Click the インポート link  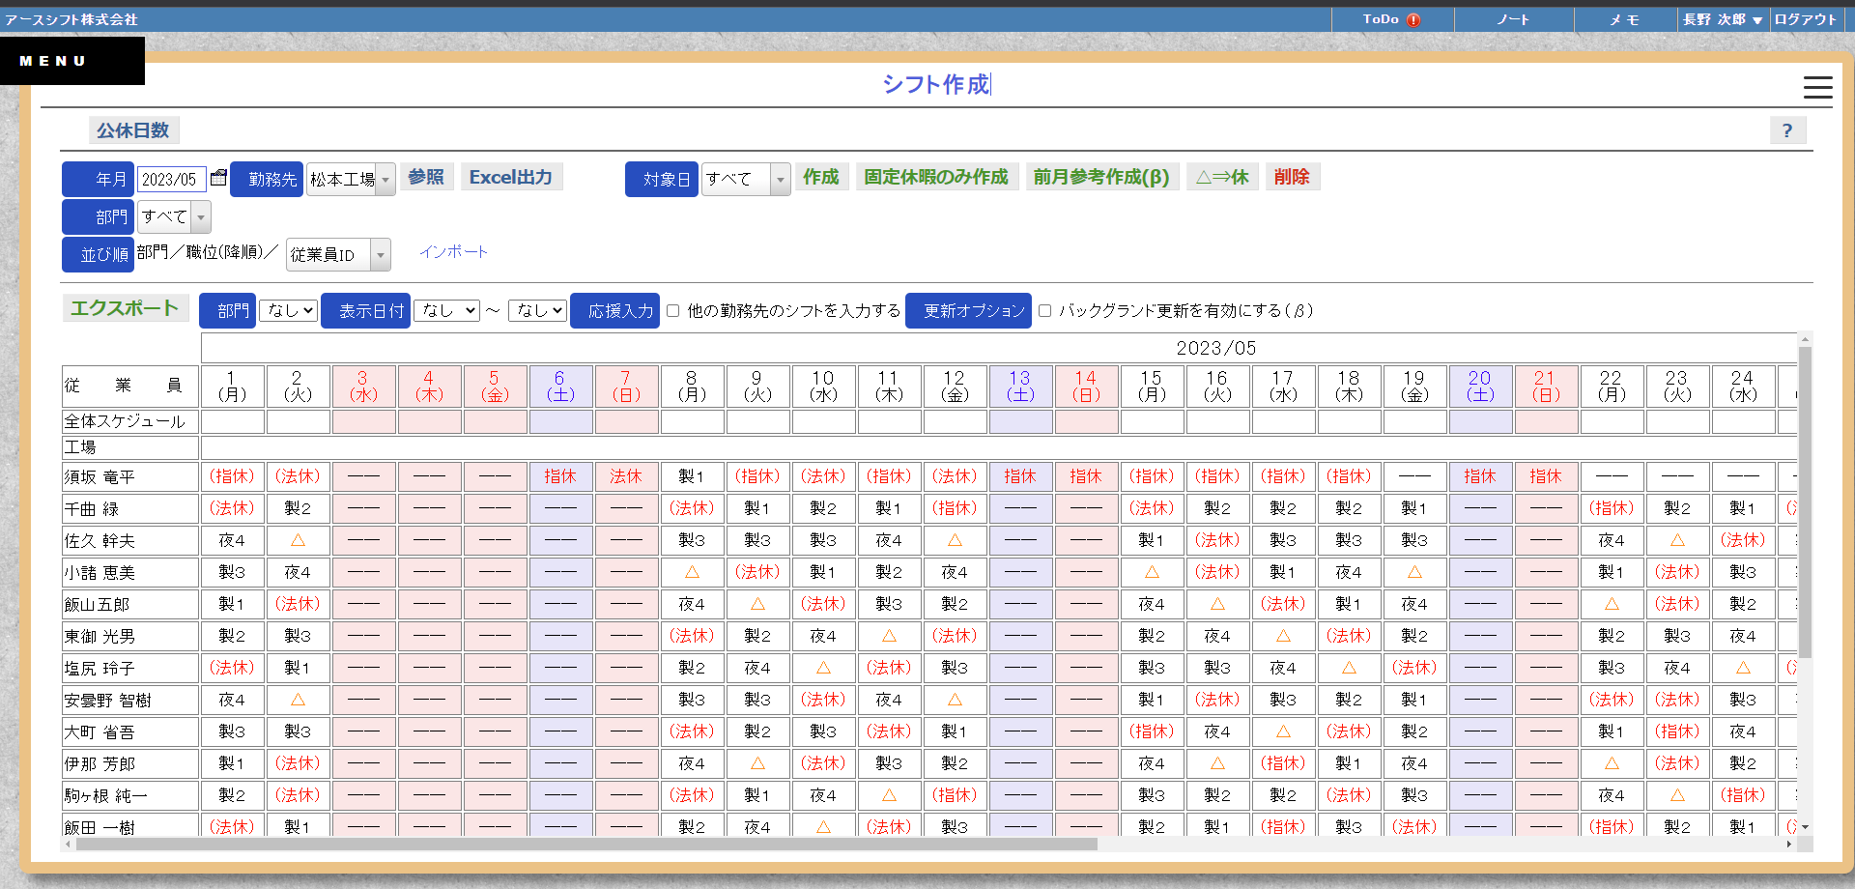453,251
